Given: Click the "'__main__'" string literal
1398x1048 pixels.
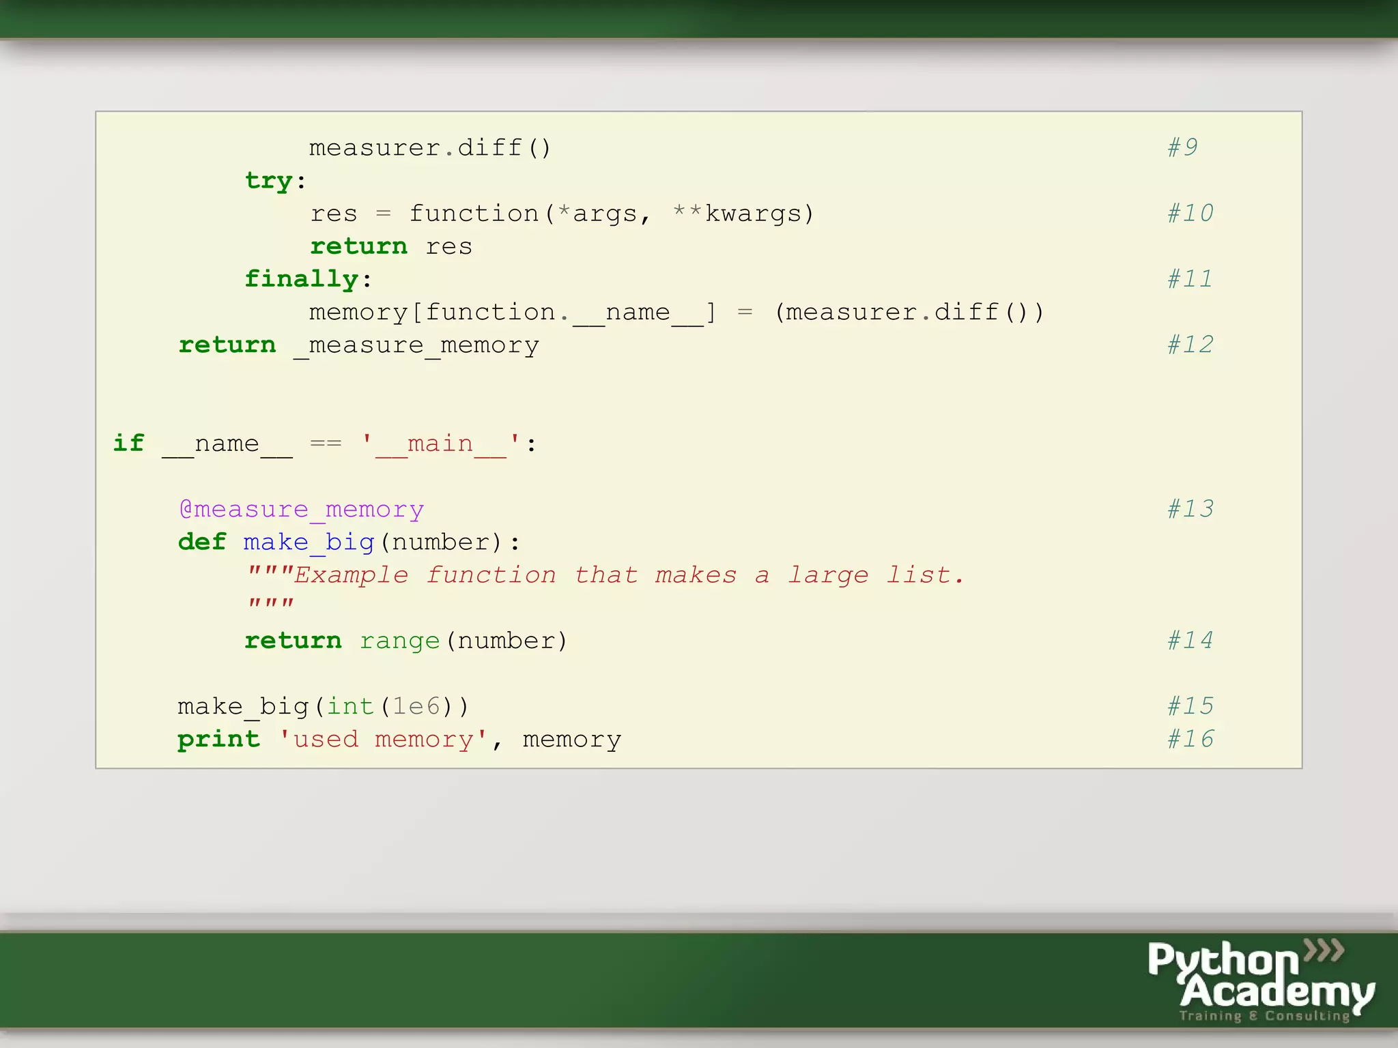Looking at the screenshot, I should click(x=441, y=444).
